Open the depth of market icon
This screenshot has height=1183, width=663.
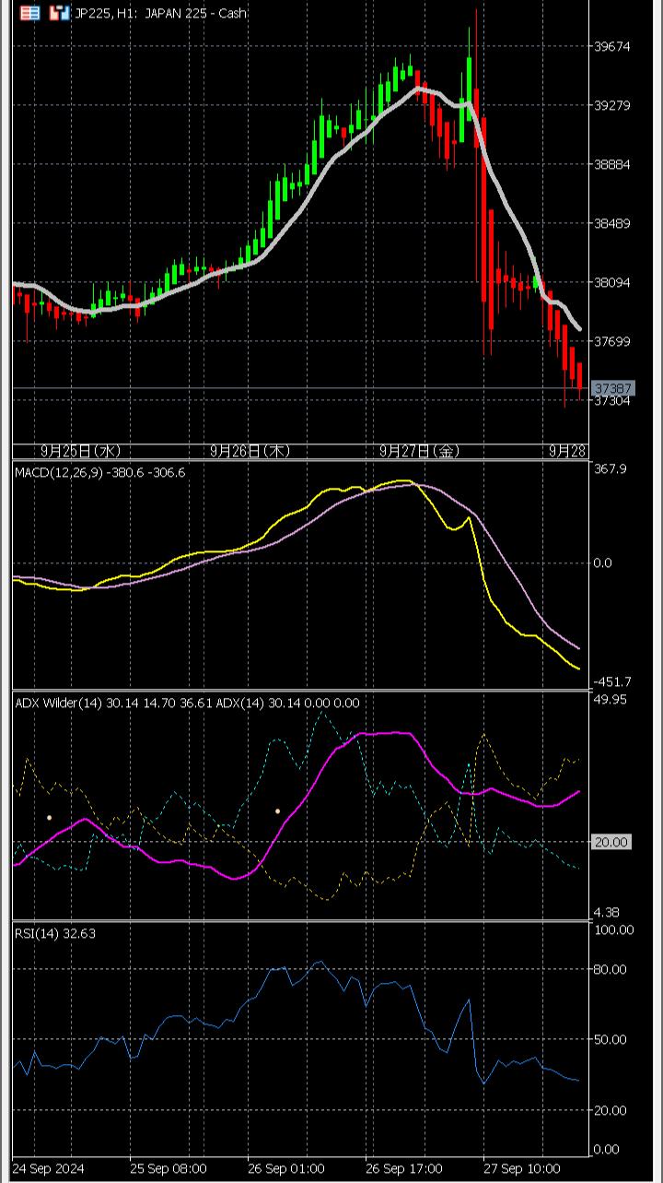pyautogui.click(x=59, y=13)
